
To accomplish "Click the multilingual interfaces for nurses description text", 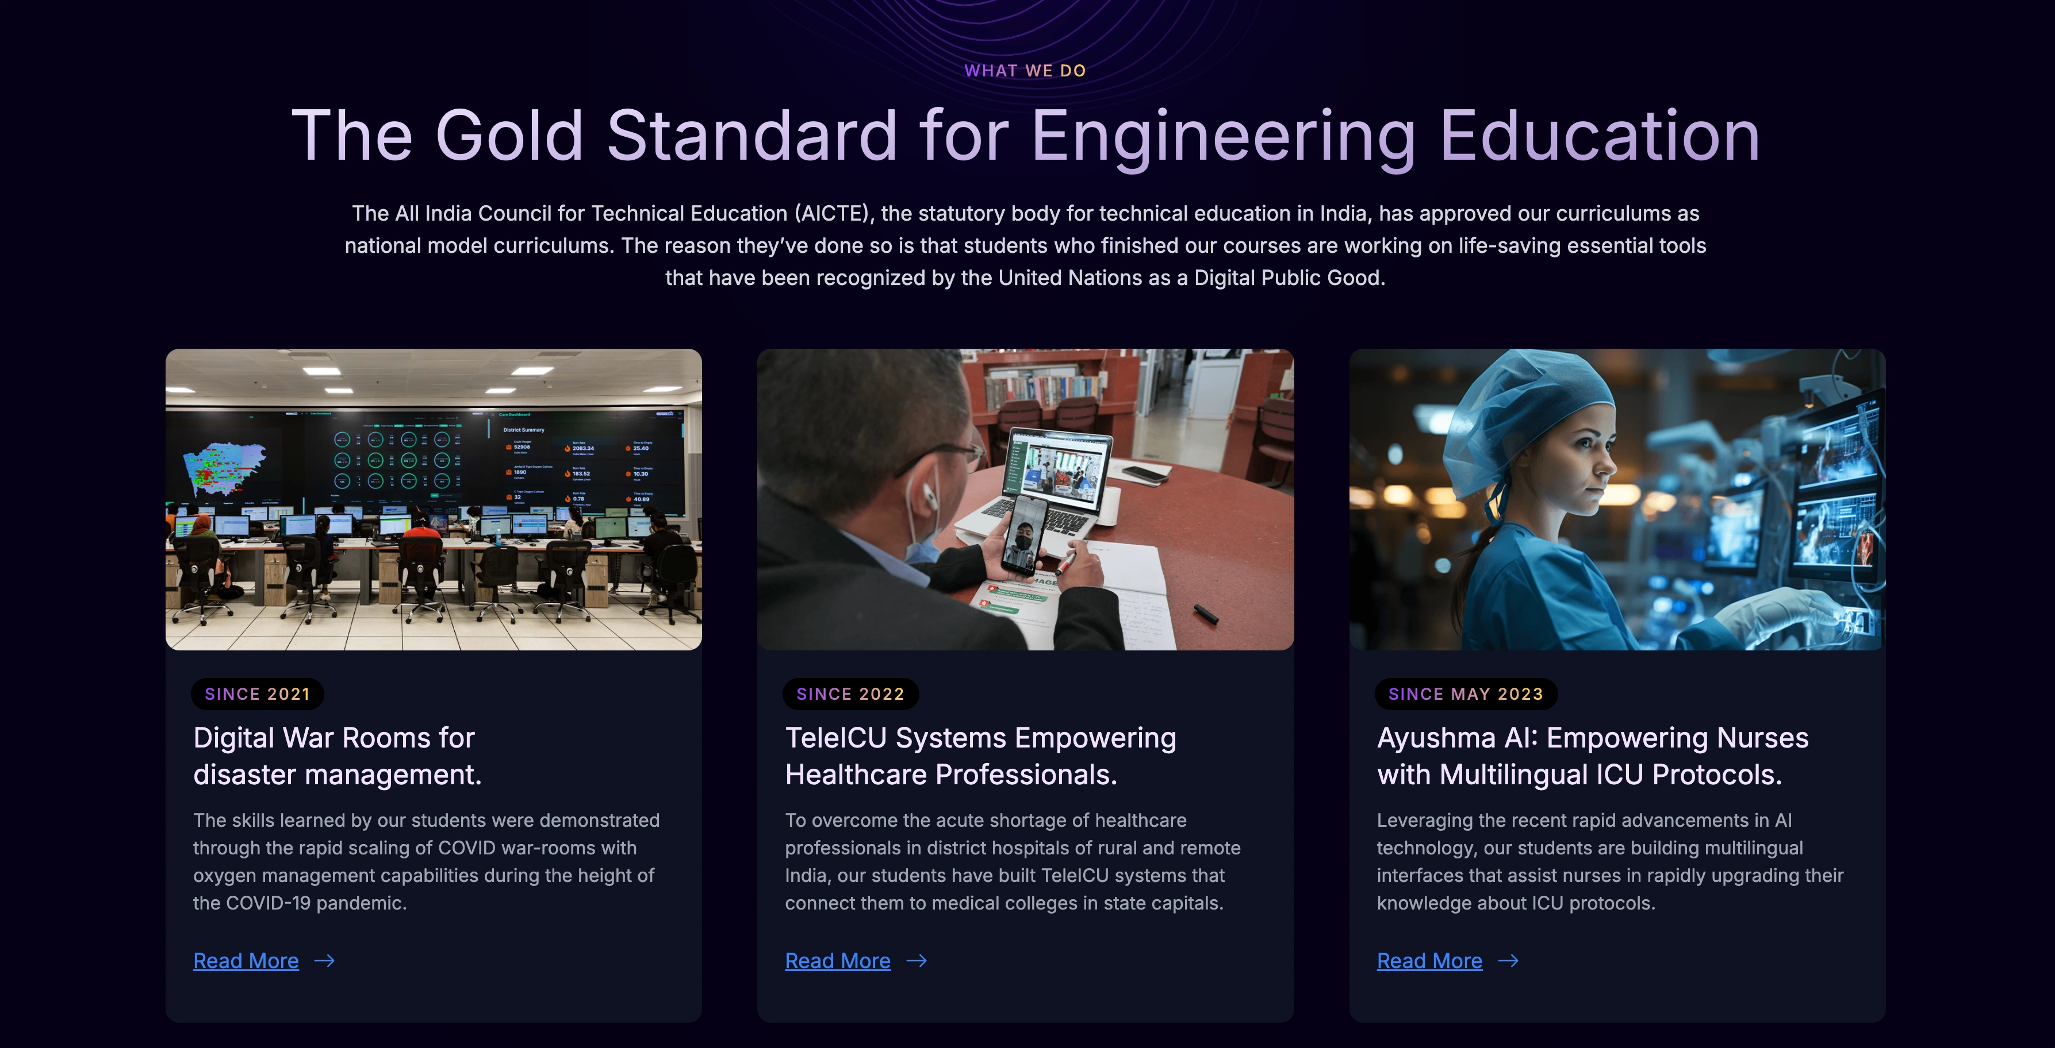I will click(1610, 861).
